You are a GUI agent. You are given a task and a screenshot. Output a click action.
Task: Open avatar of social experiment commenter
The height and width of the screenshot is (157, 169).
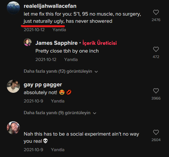(13, 128)
